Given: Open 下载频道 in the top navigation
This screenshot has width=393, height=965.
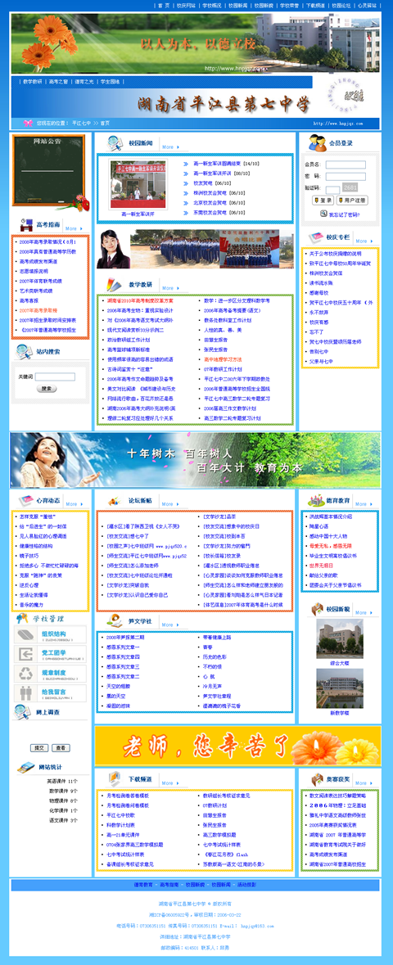Looking at the screenshot, I should pos(315,5).
